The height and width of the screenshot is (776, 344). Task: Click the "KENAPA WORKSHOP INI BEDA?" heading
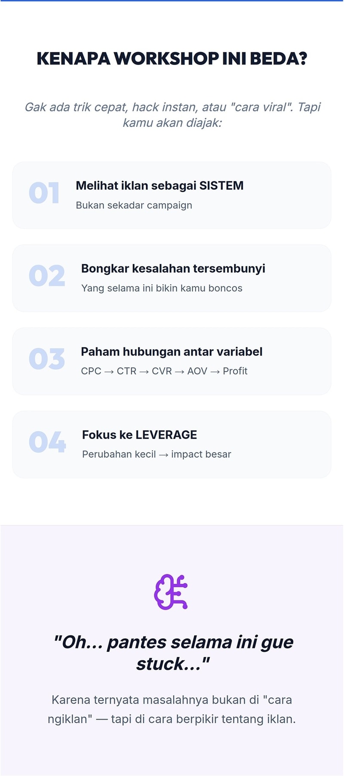[x=172, y=58]
